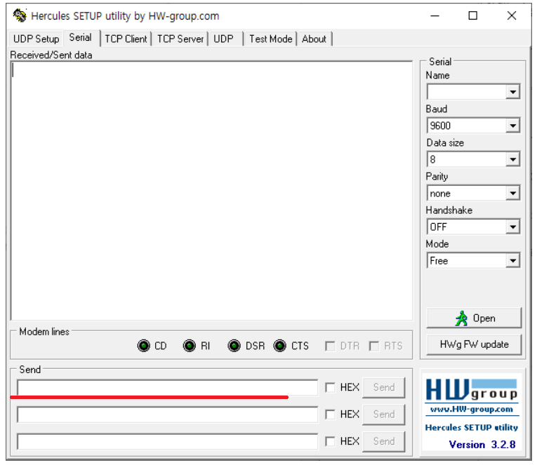Viewport: 537px width, 465px height.
Task: Focus the second send text field
Action: pyautogui.click(x=168, y=415)
